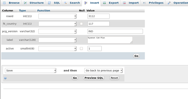Click the pcg_version value field

pyautogui.click(x=115, y=31)
